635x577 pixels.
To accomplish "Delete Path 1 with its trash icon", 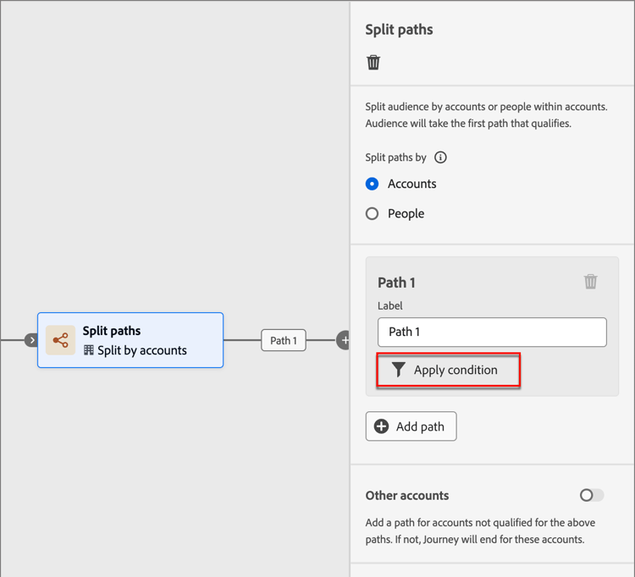I will pos(591,282).
